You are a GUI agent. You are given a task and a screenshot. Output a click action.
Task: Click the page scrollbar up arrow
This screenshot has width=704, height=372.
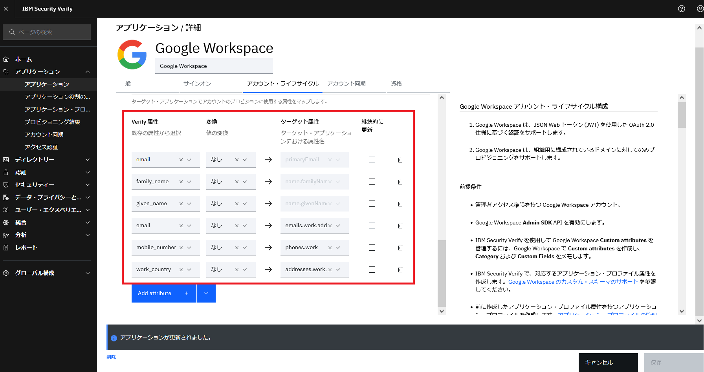(699, 28)
